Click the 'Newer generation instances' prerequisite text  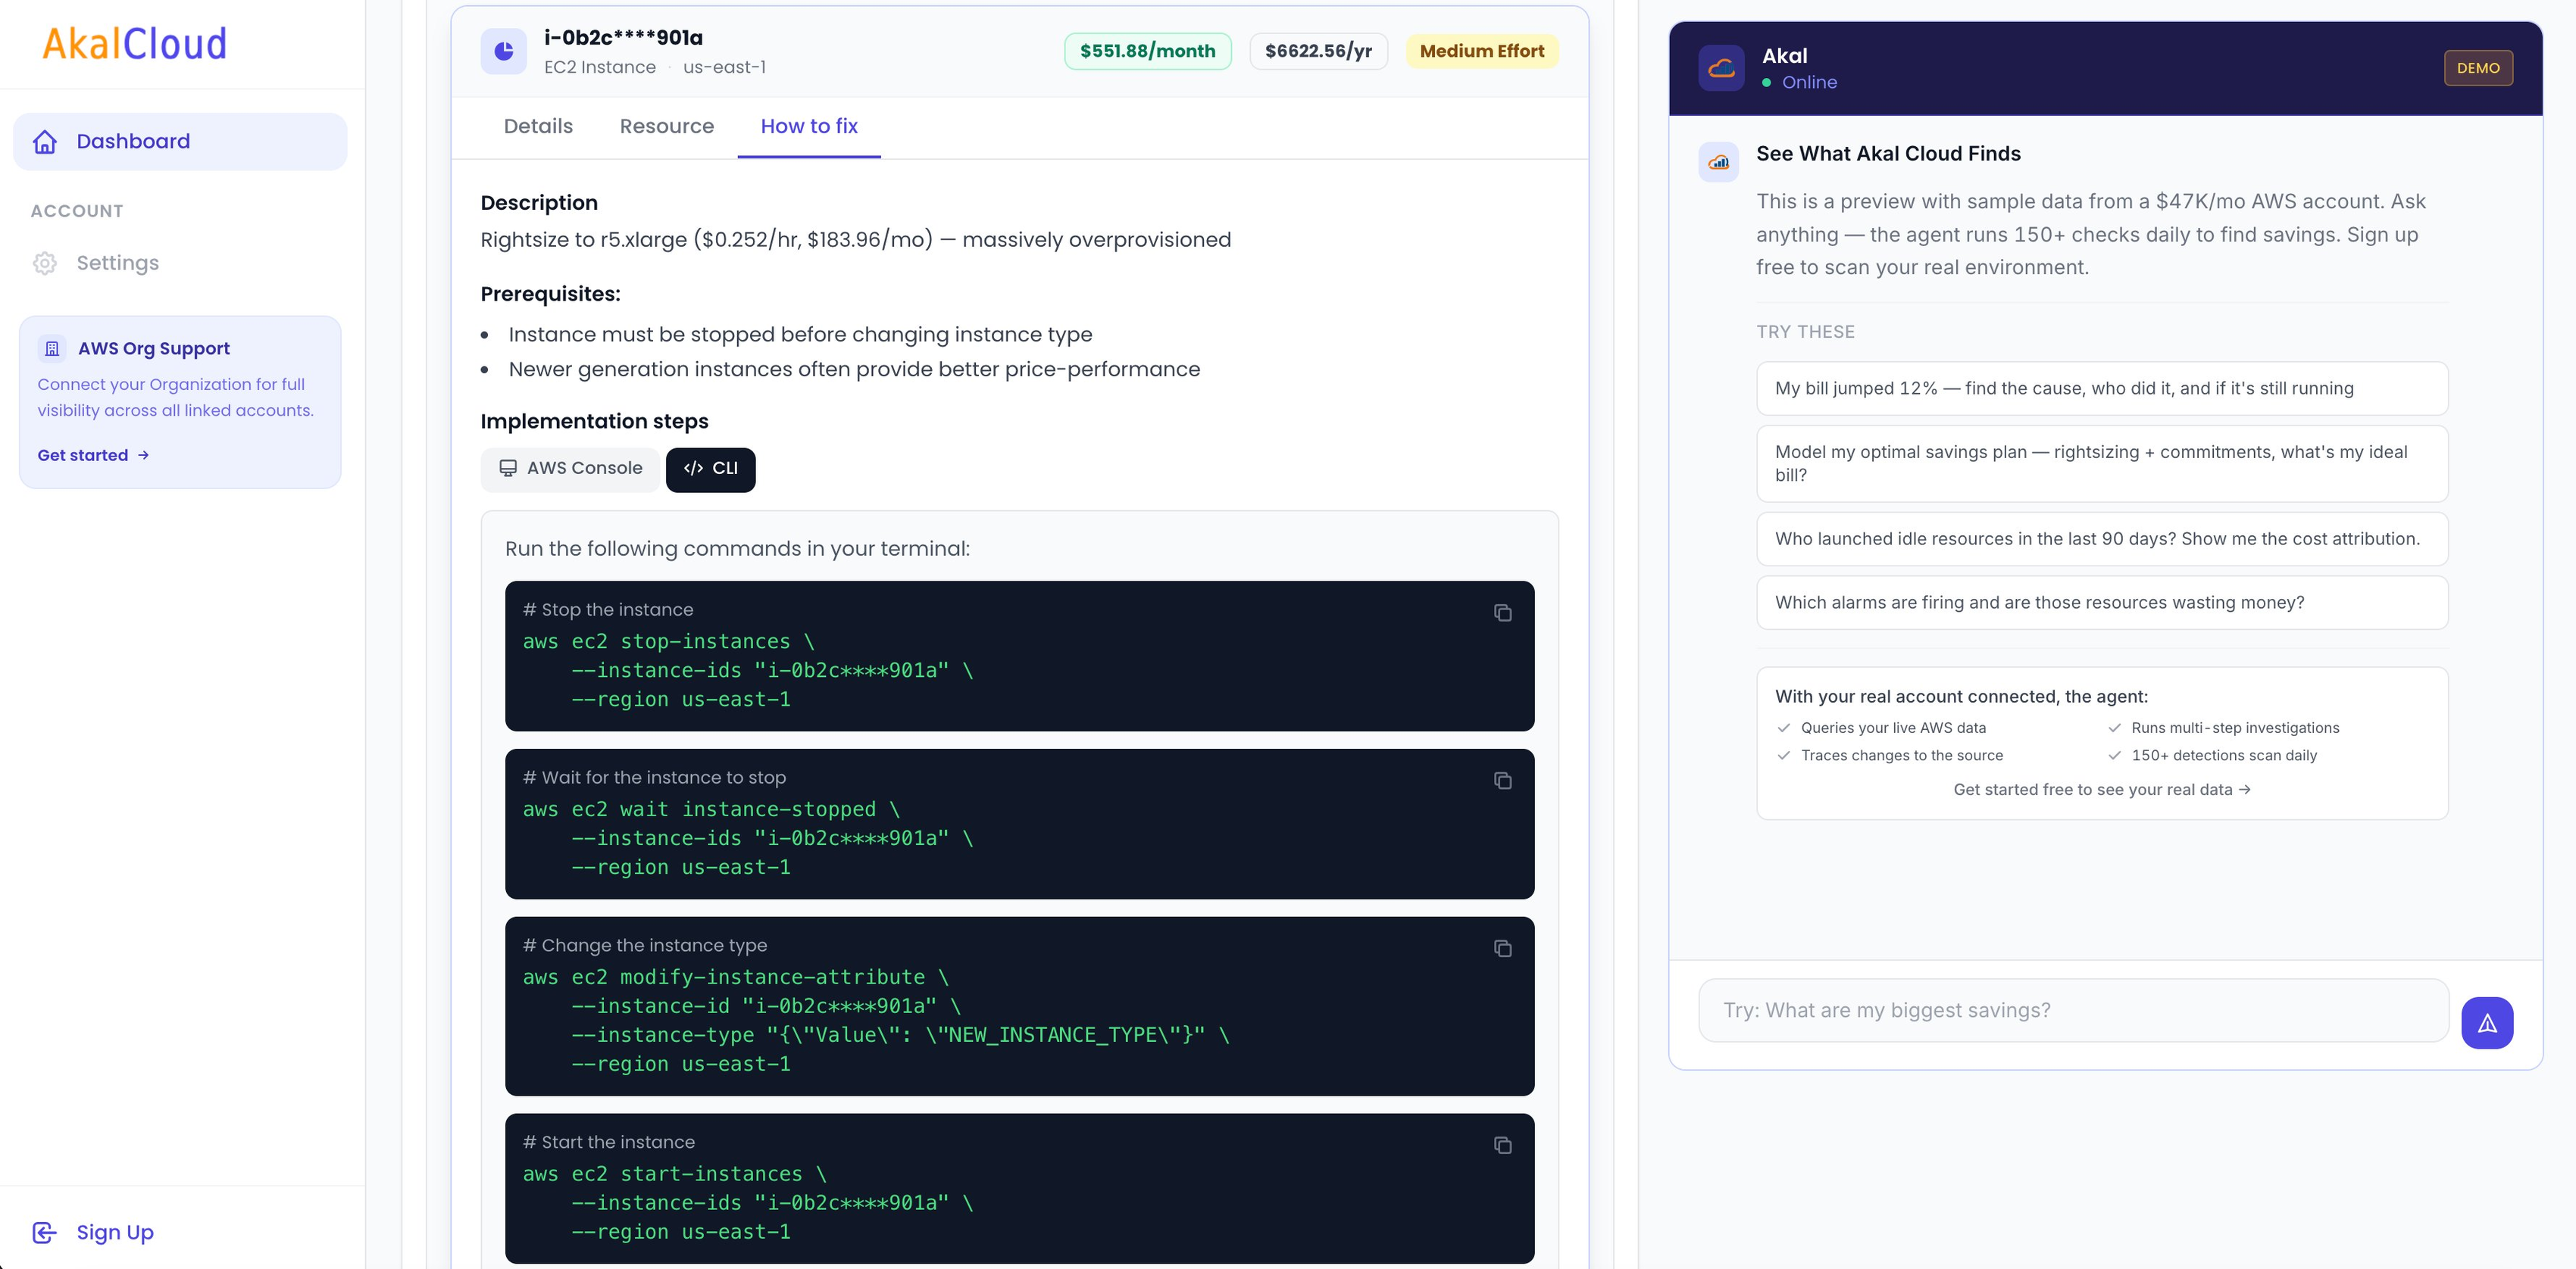tap(854, 369)
